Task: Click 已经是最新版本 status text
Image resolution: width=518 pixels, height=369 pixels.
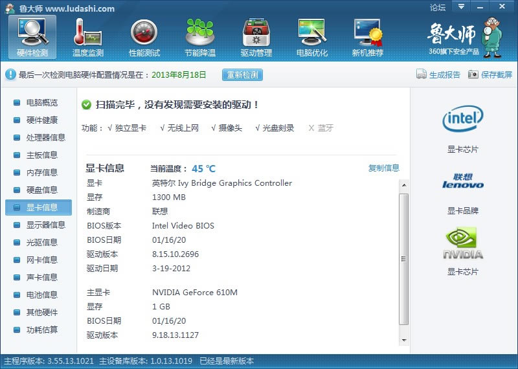Action: tap(227, 361)
